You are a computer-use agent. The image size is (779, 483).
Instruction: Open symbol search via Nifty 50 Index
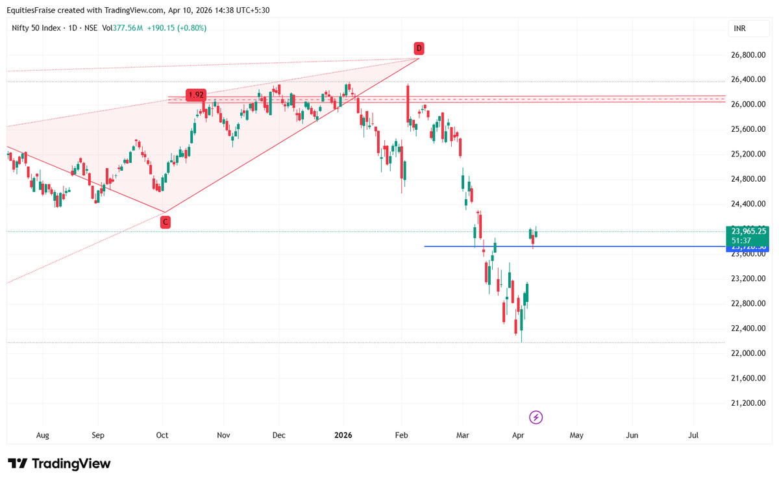tap(36, 28)
